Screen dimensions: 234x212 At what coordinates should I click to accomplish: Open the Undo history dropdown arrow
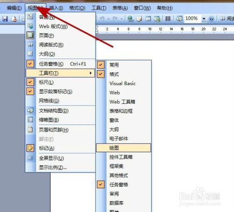coord(109,19)
